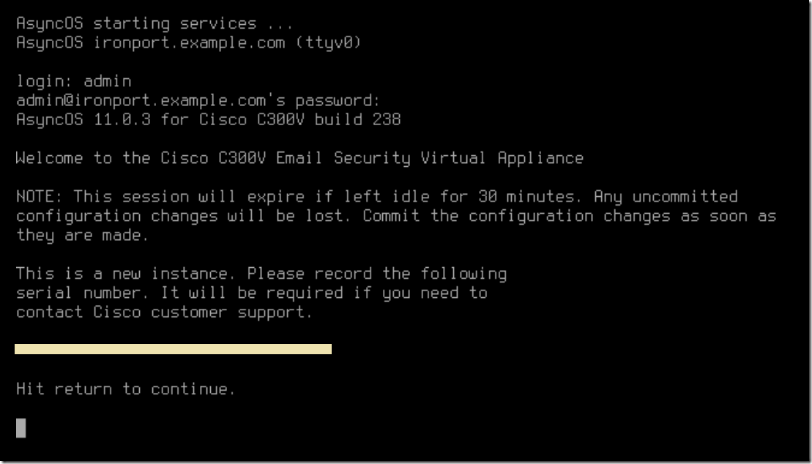The height and width of the screenshot is (464, 812).
Task: Click the "serial number. It will be required" line
Action: (252, 293)
